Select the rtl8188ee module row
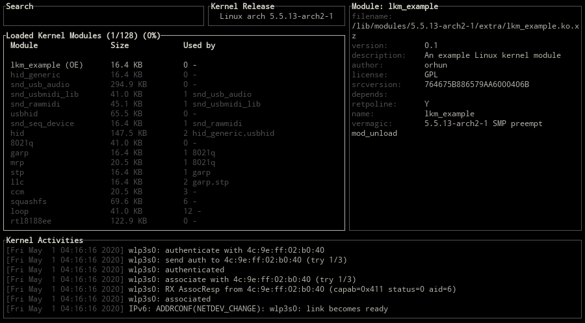The image size is (585, 323). click(x=174, y=221)
